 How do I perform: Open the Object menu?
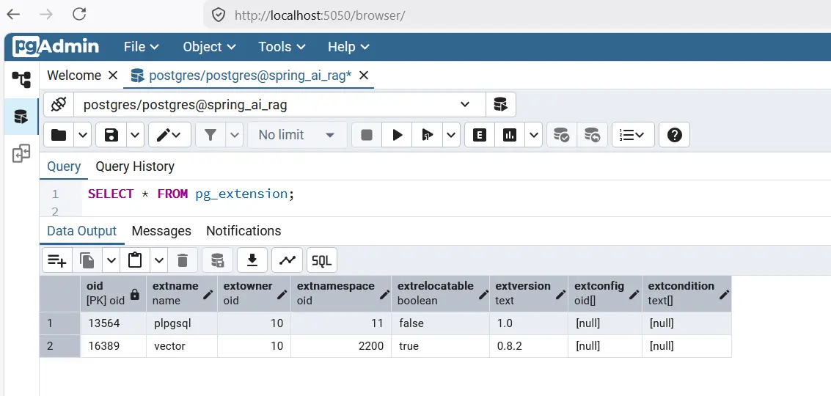(209, 47)
